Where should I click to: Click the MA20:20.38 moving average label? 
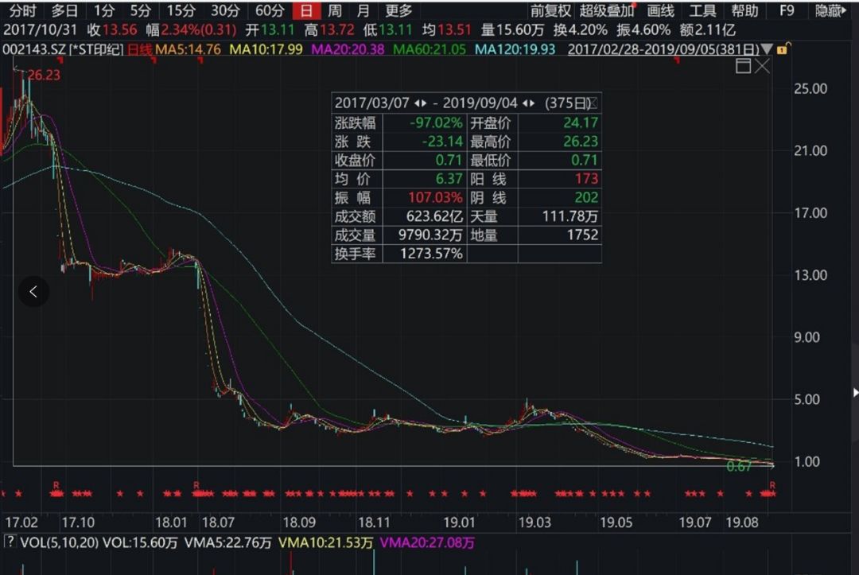[x=348, y=50]
